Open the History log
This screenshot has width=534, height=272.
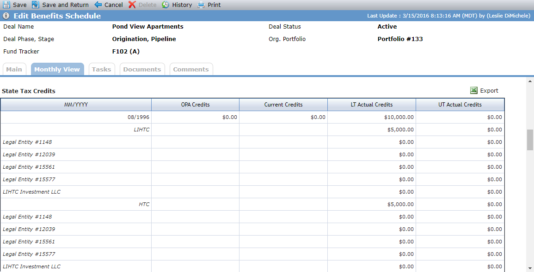pos(182,5)
